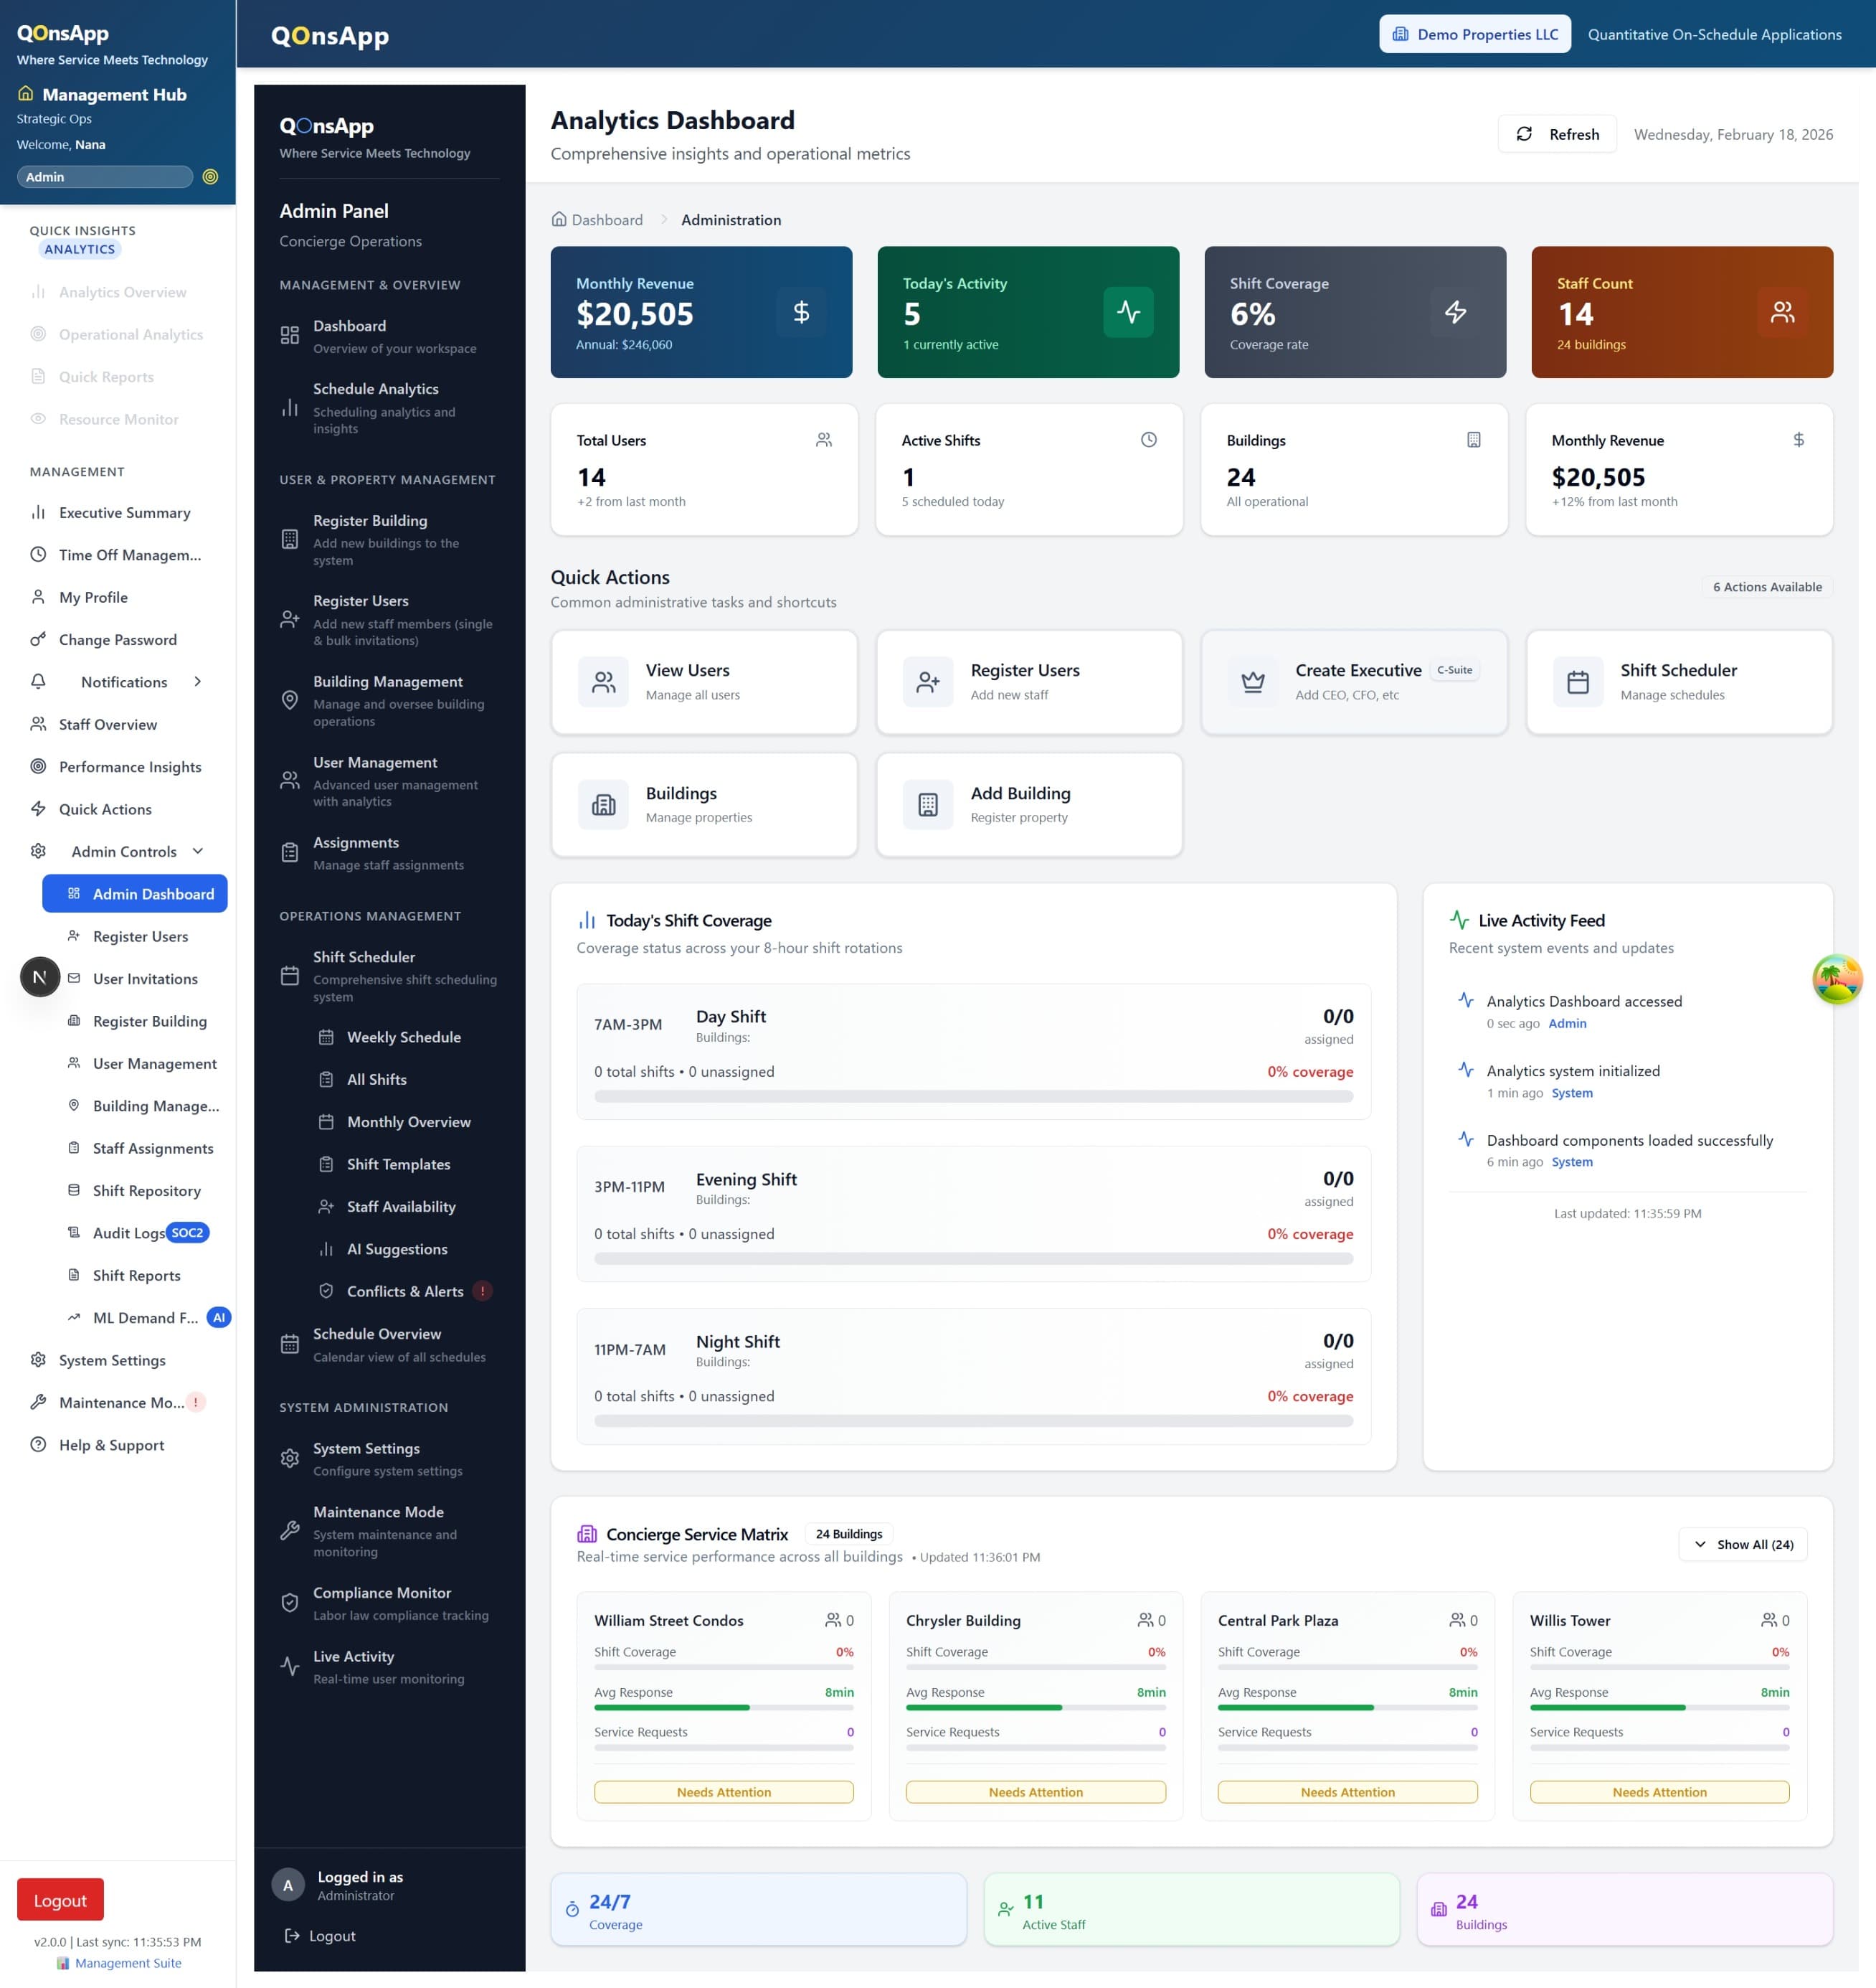Click the Register Users add-staff icon
Viewport: 1876px width, 1988px height.
(927, 682)
